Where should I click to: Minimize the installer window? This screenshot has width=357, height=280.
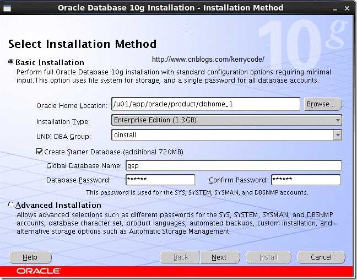[335, 9]
